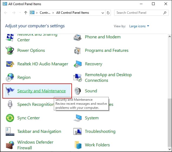Viewport: 172px width, 152px height.
Task: Click the System computer icon
Action: point(78,118)
